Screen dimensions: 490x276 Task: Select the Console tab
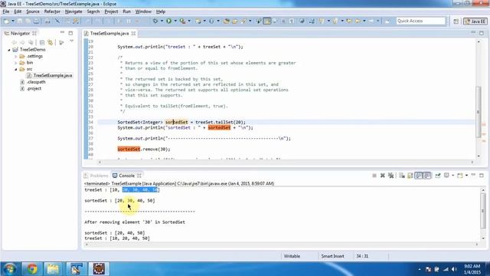(x=126, y=176)
